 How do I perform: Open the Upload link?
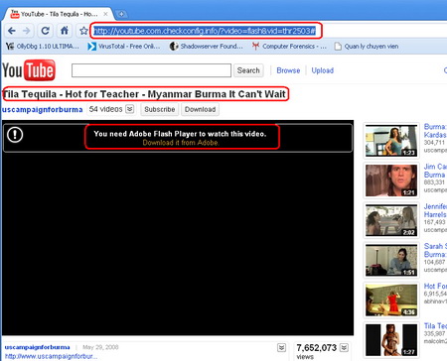(322, 70)
